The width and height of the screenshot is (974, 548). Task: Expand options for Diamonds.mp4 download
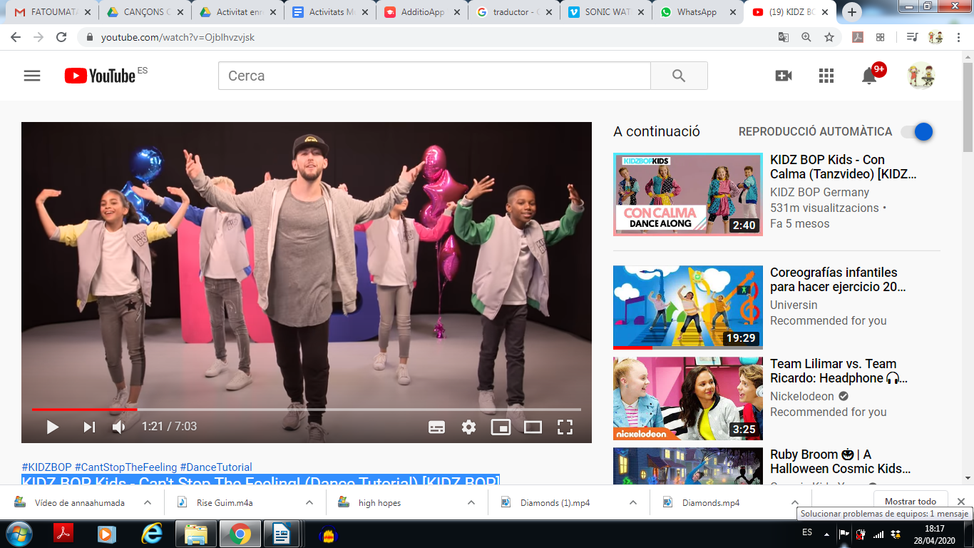pyautogui.click(x=795, y=502)
